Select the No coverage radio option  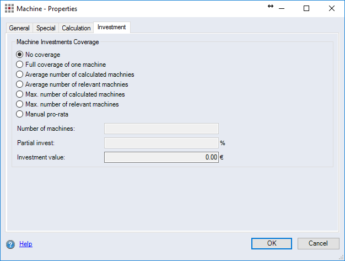[20, 55]
